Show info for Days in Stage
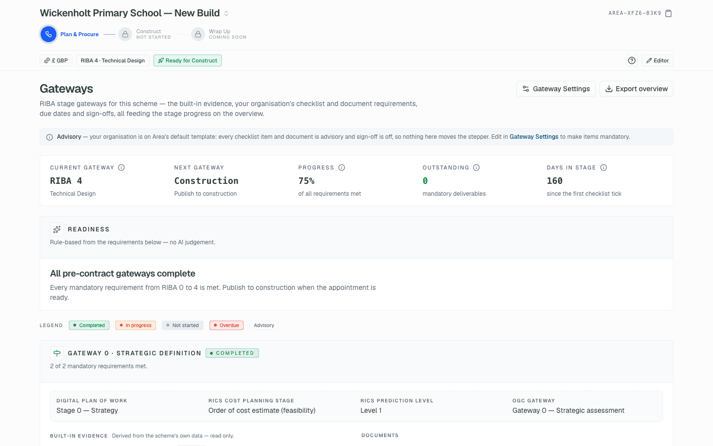The image size is (713, 446). pyautogui.click(x=604, y=167)
